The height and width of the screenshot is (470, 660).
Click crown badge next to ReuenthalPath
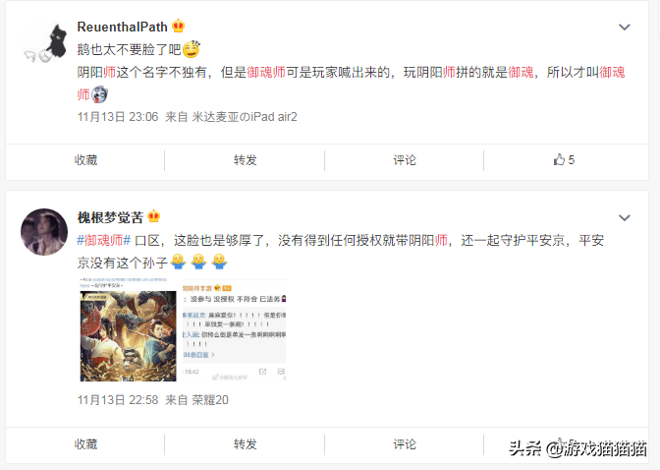pyautogui.click(x=179, y=27)
